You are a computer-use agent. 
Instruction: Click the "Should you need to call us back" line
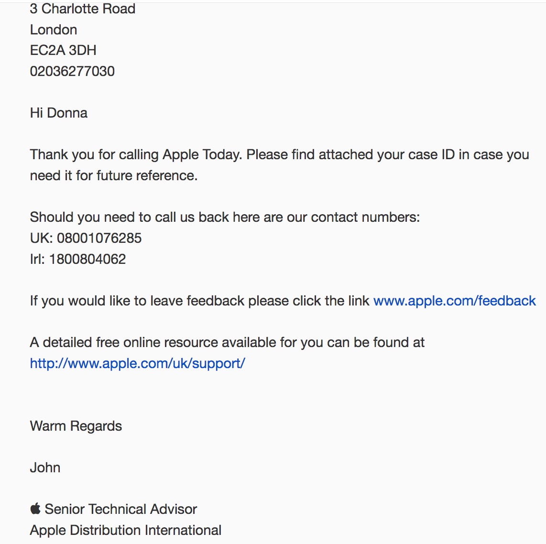click(225, 217)
